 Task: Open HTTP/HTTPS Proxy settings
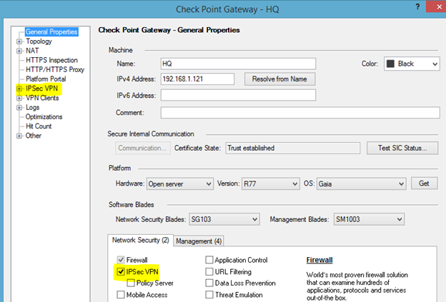[55, 69]
